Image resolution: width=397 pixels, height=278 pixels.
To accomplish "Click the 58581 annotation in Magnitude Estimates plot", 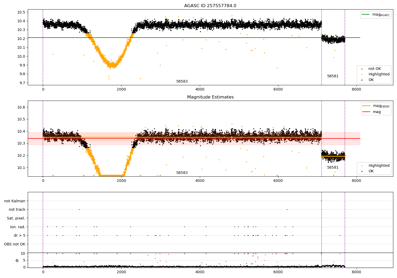I will coord(333,168).
